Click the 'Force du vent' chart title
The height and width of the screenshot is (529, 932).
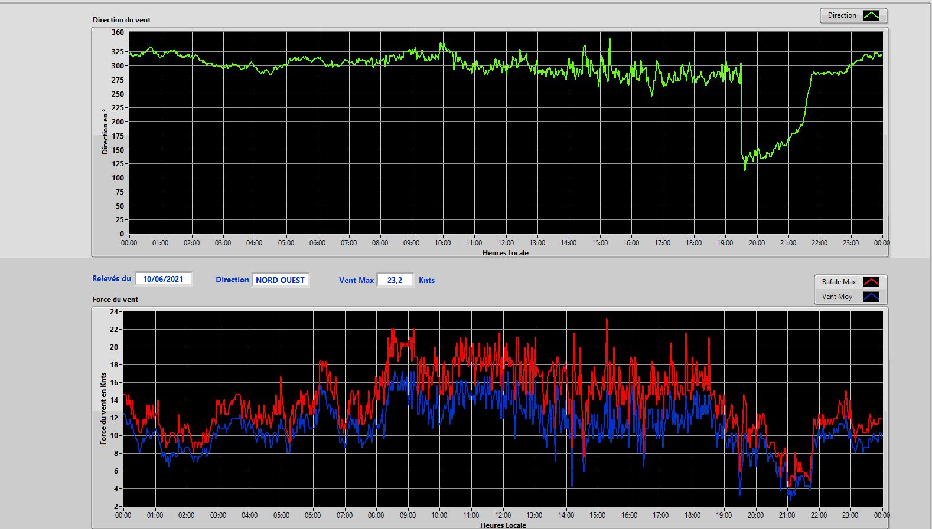(x=115, y=300)
